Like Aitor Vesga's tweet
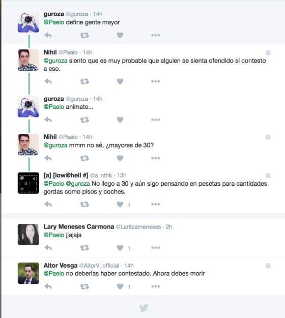The height and width of the screenshot is (318, 285). coord(120,286)
